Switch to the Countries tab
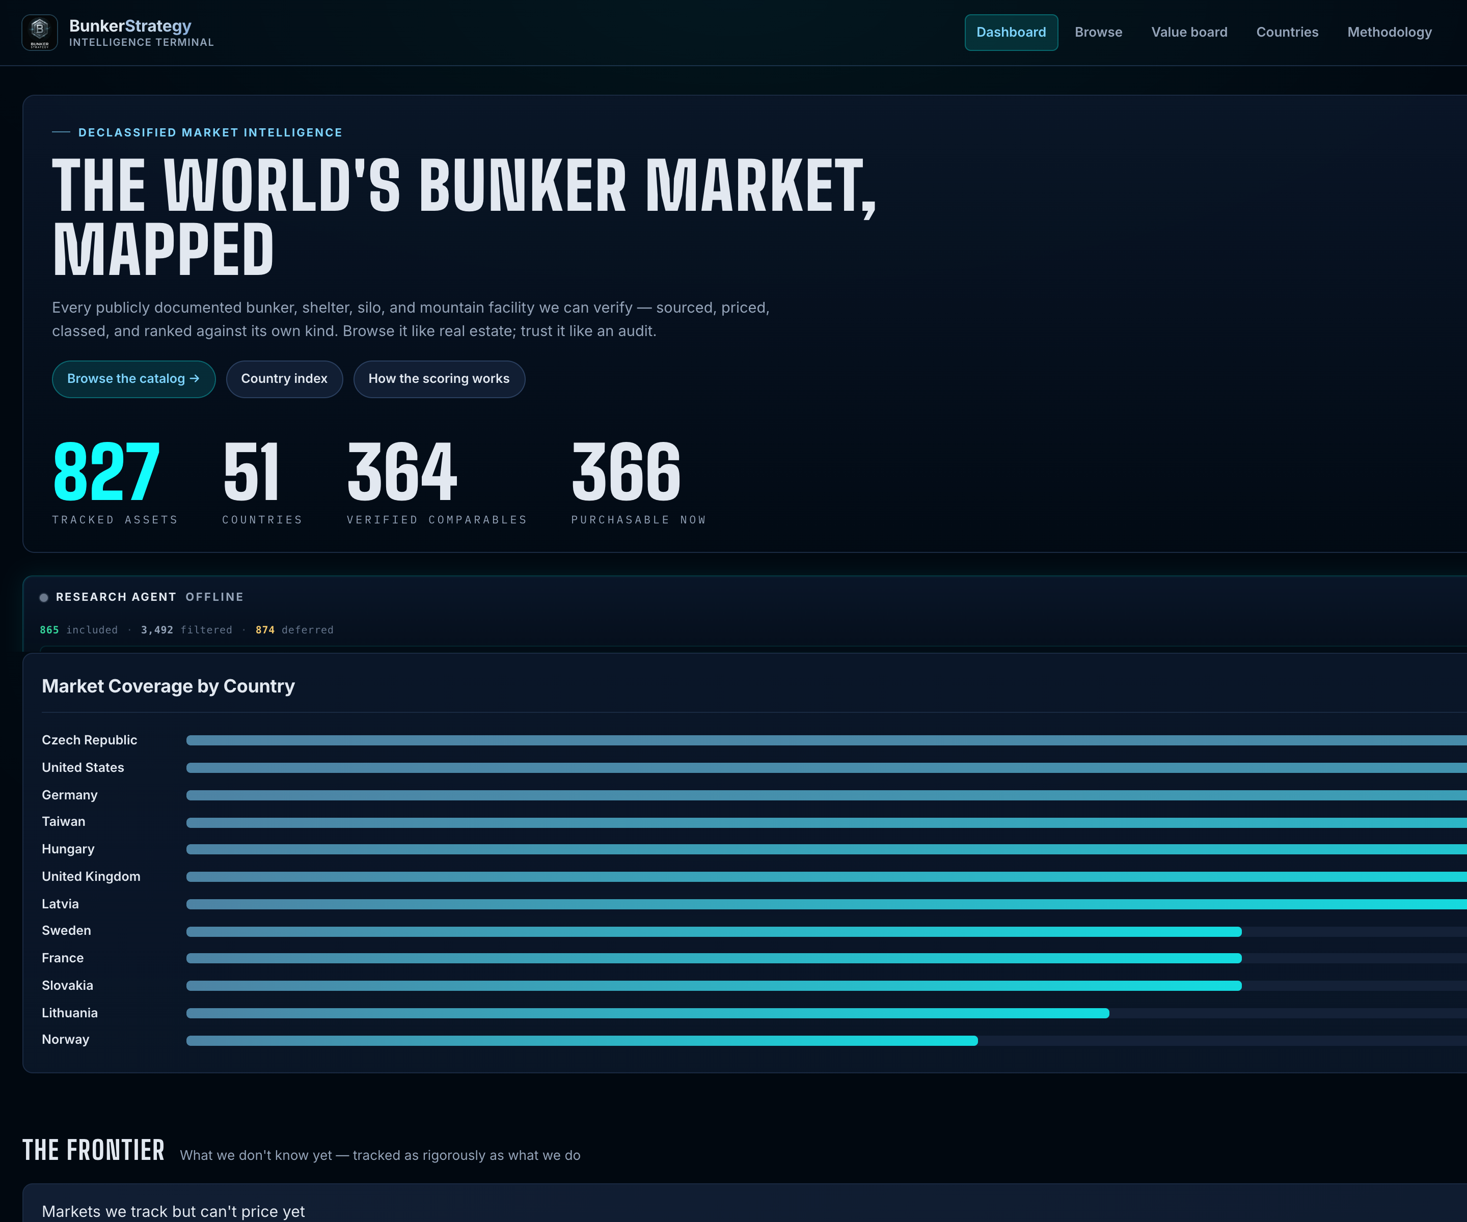This screenshot has width=1467, height=1222. pyautogui.click(x=1287, y=32)
